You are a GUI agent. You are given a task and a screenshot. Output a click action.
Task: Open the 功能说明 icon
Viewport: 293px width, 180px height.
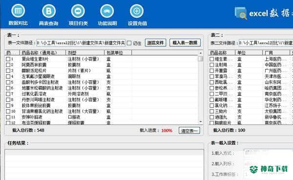coord(107,11)
